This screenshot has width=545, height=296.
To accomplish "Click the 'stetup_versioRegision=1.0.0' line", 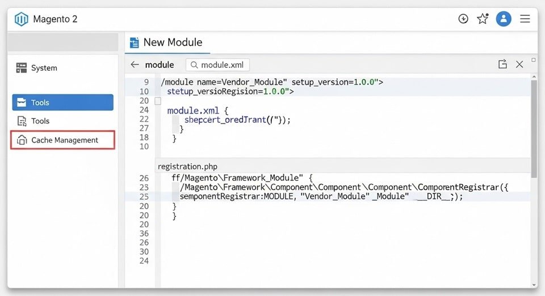I will pyautogui.click(x=230, y=92).
